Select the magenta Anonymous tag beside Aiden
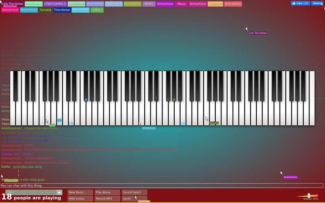325x203 pixels. pyautogui.click(x=165, y=4)
